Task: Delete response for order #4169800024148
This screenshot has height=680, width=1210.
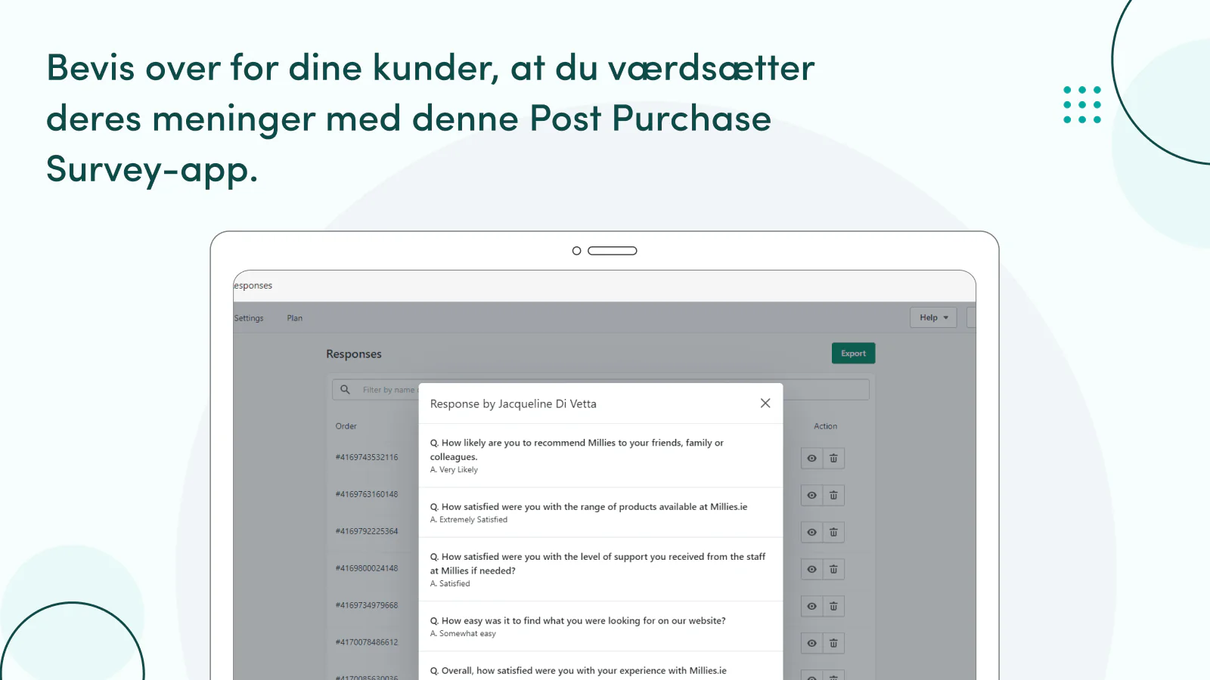Action: [833, 570]
